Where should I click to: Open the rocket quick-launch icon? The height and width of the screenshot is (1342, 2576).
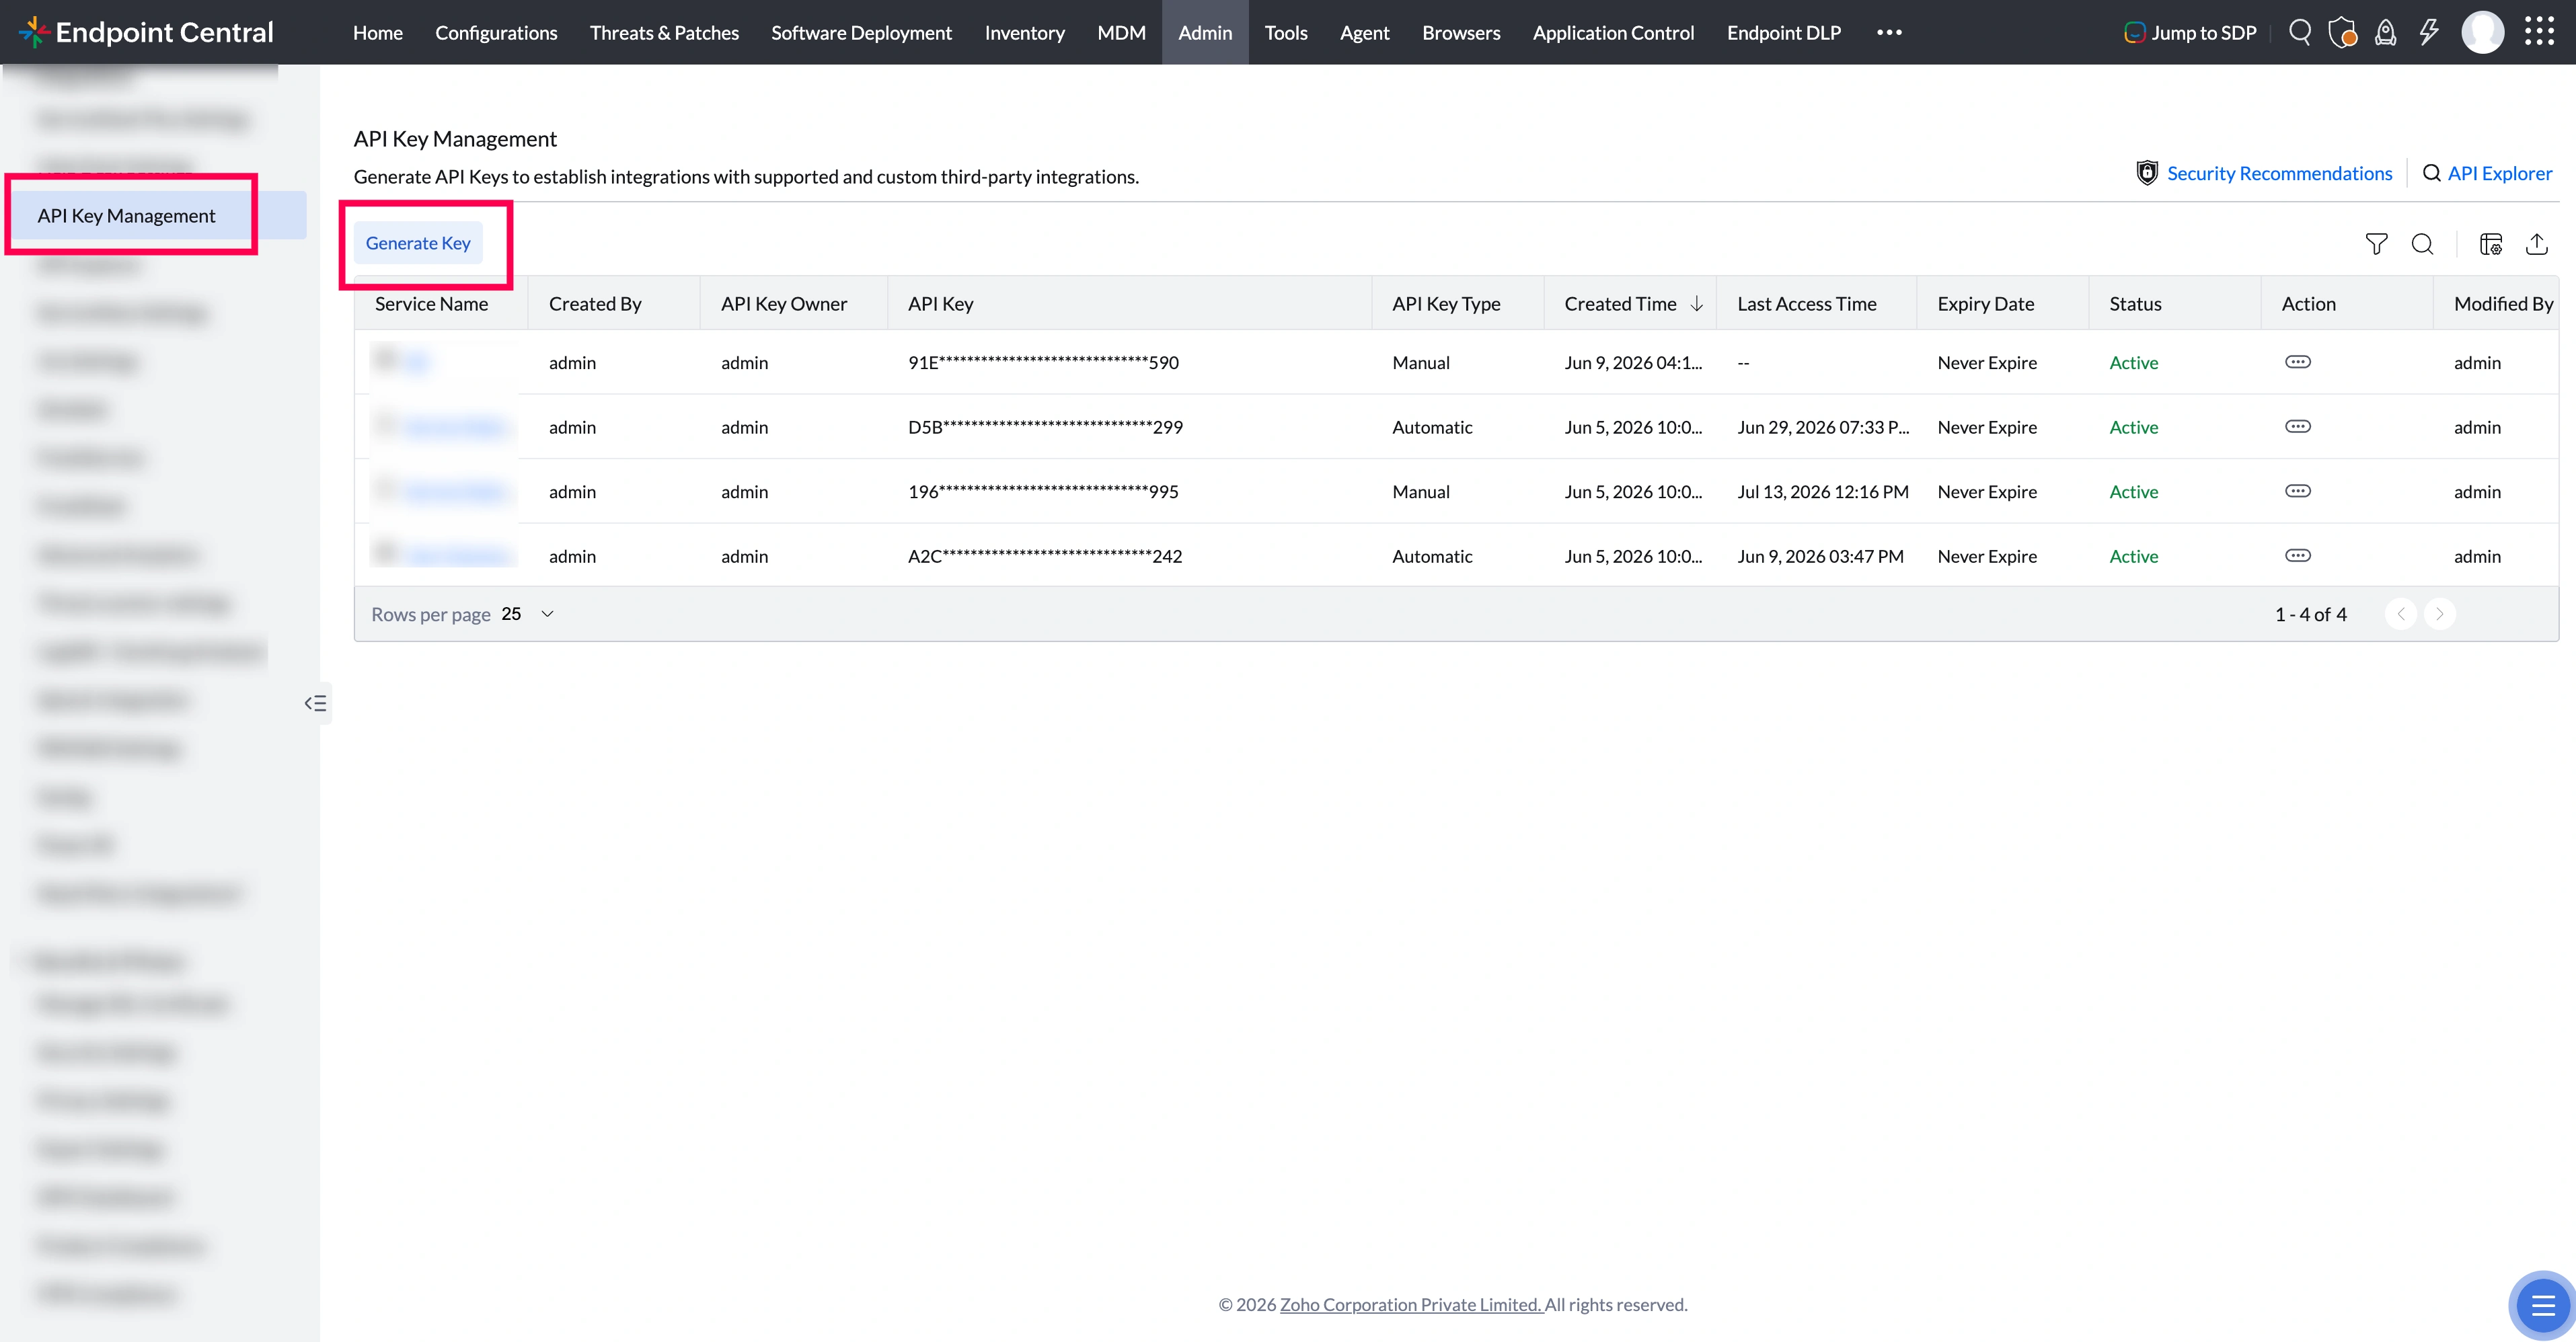point(2385,32)
